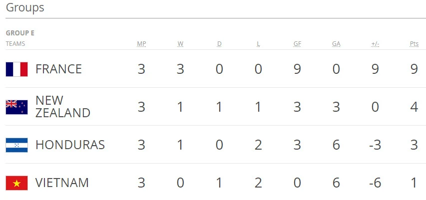Click the Vietnam flag icon
Image resolution: width=426 pixels, height=200 pixels.
(16, 183)
